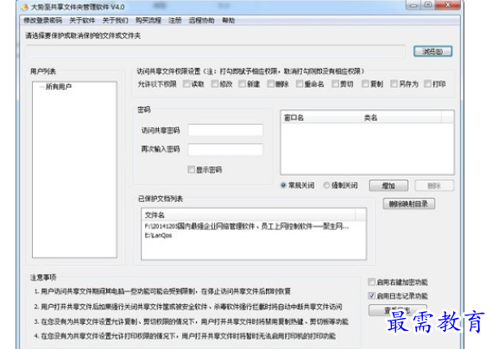Click the 文件名 column header
This screenshot has width=492, height=349.
(x=249, y=215)
